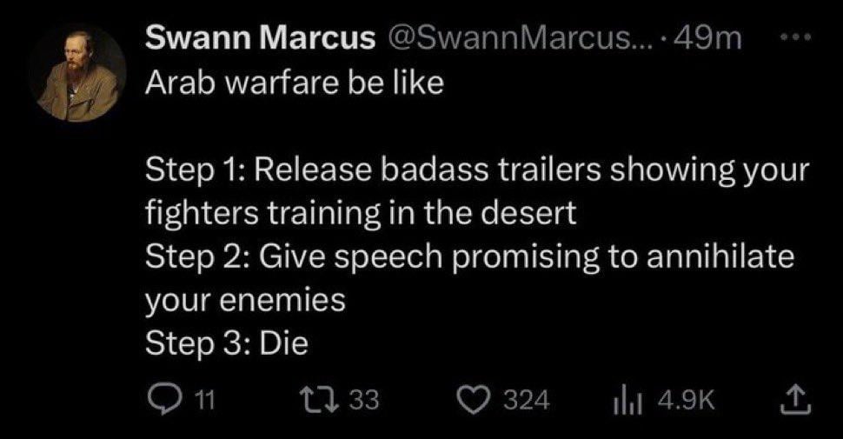Click the 'your enemies' text line
Viewport: 843px width, 439px height.
tap(245, 302)
